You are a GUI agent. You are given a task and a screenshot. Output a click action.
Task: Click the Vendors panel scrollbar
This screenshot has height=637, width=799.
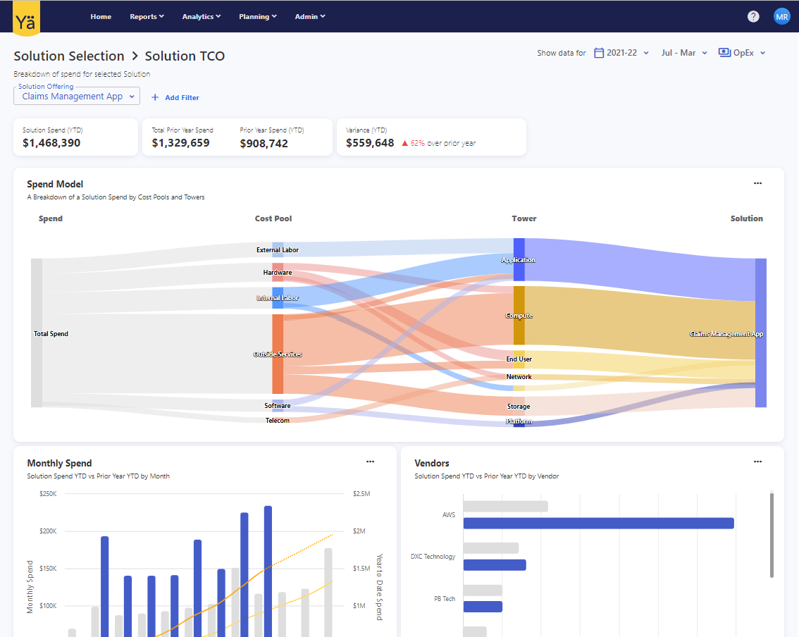(x=772, y=534)
